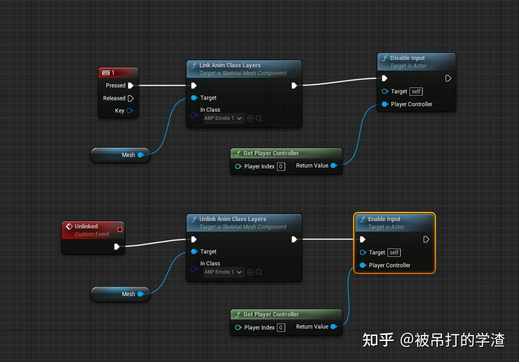Click the Target input pin on Unlink Anim Class Layers
The height and width of the screenshot is (362, 519).
pos(194,251)
